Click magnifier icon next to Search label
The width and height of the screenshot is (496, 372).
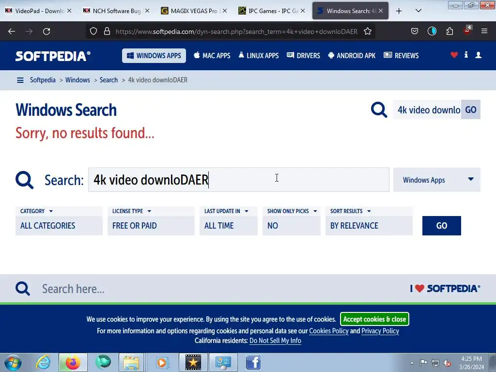pos(24,180)
